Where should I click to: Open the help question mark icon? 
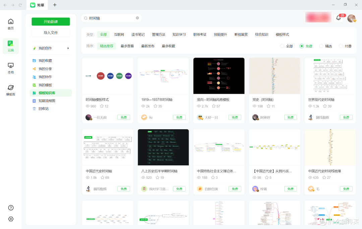(11, 208)
